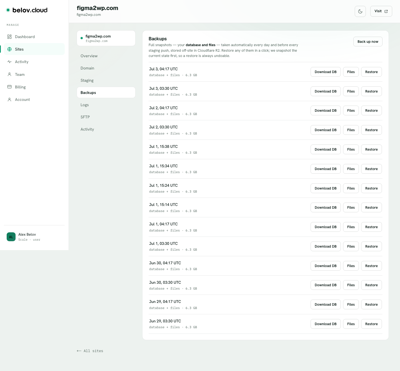
Task: Restore the Jul 1, 15:24 backup
Action: (371, 188)
